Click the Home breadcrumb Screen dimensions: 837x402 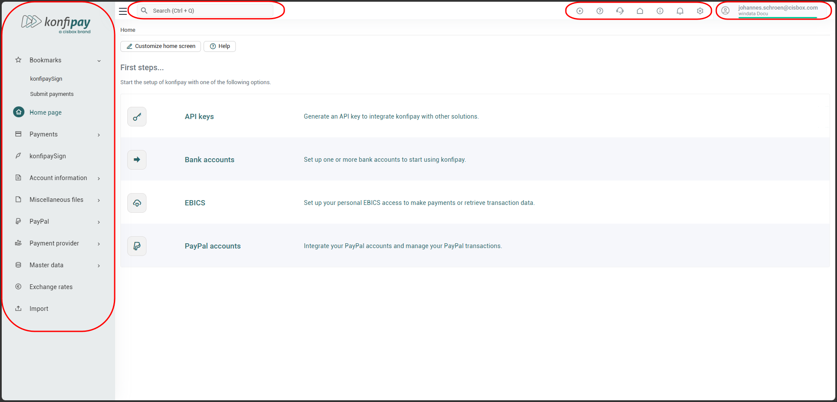pos(128,30)
